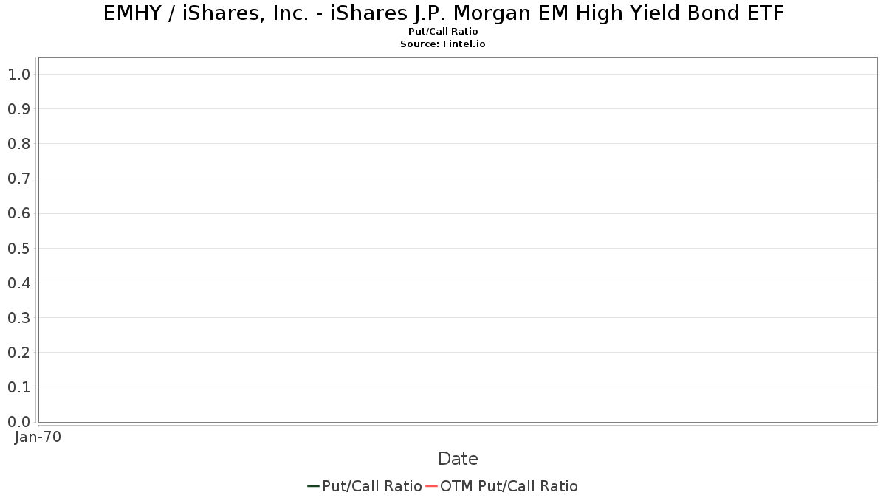This screenshot has height=498, width=886.
Task: Click the 0.3 y-axis label
Action: click(18, 317)
